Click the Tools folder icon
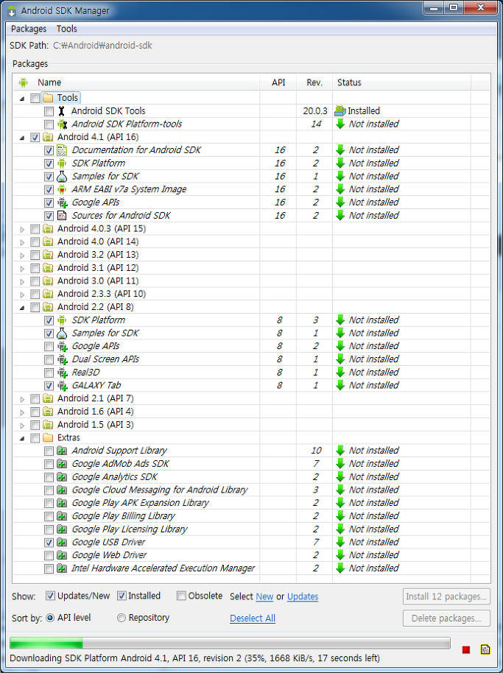 coord(48,98)
